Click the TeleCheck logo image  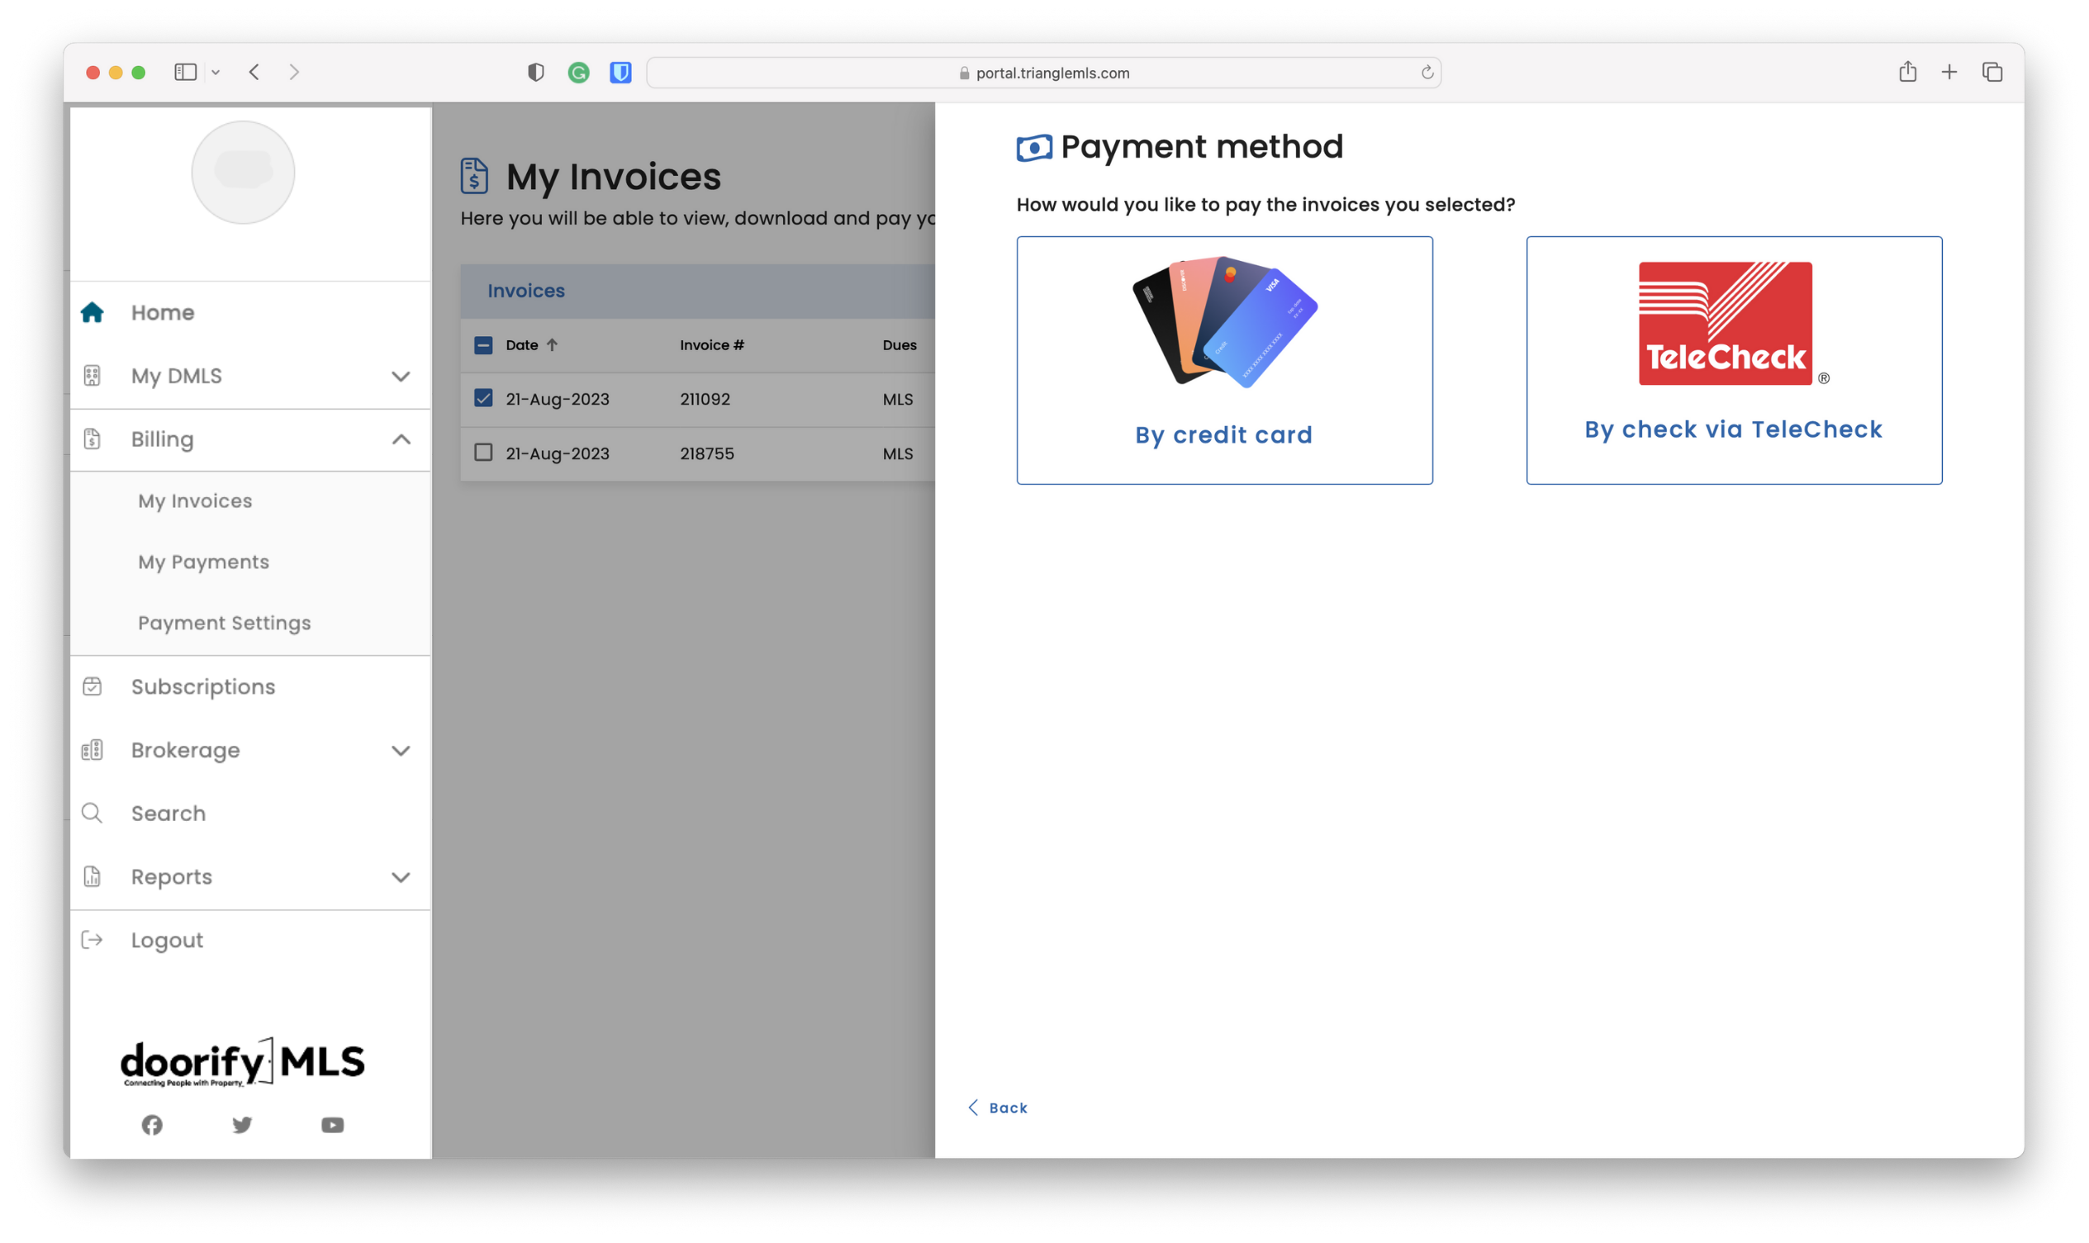click(1732, 323)
